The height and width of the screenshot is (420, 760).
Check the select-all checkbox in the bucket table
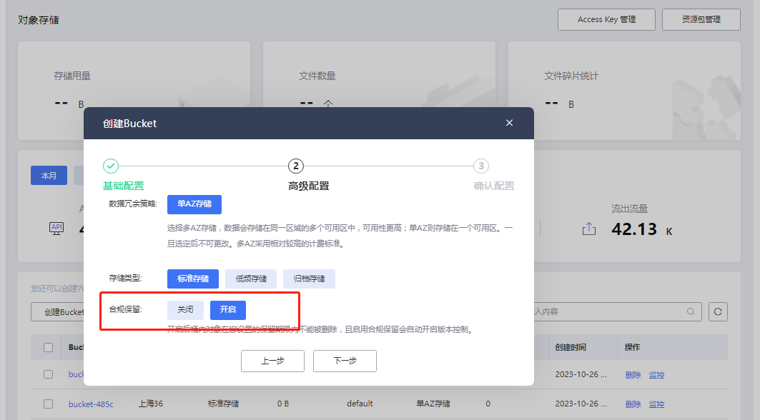[x=48, y=347]
